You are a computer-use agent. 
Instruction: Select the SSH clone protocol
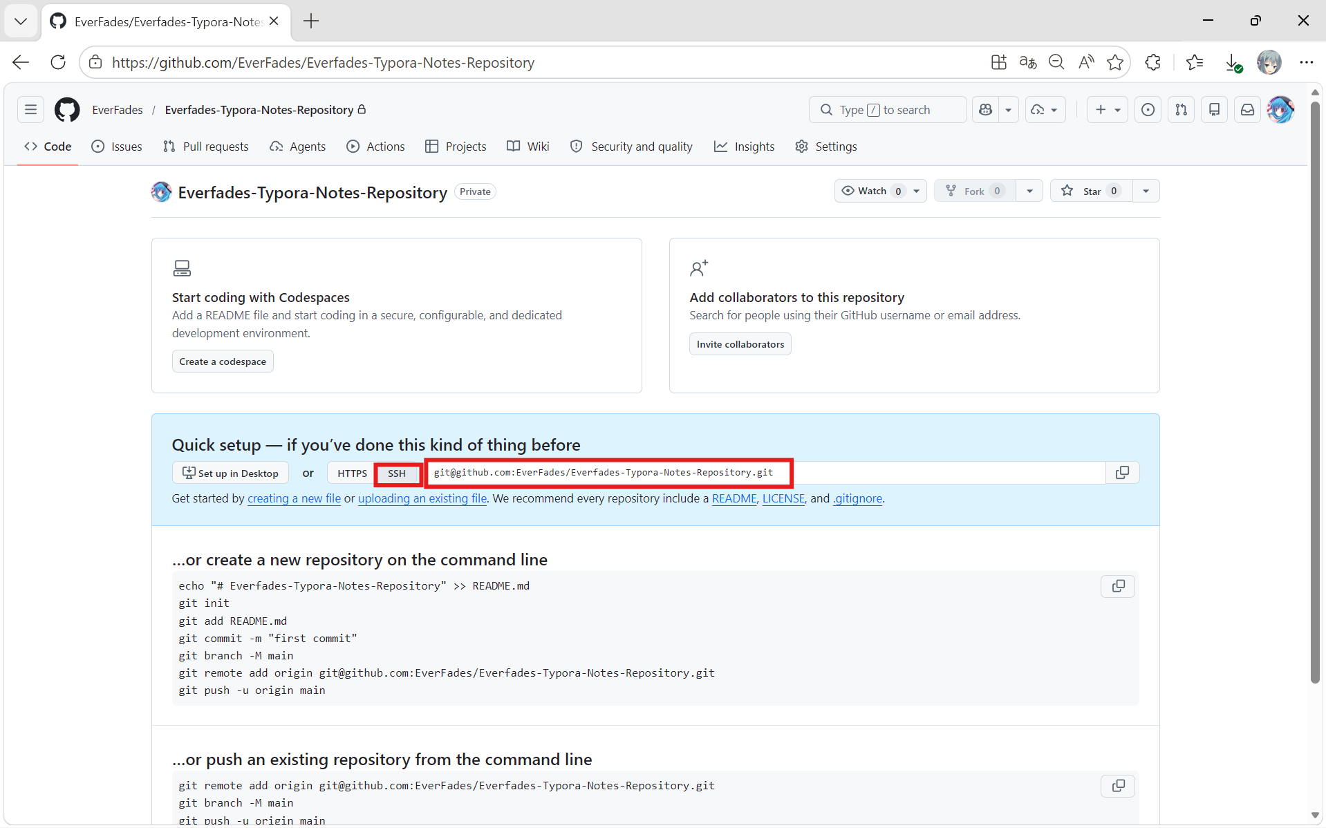click(x=397, y=473)
